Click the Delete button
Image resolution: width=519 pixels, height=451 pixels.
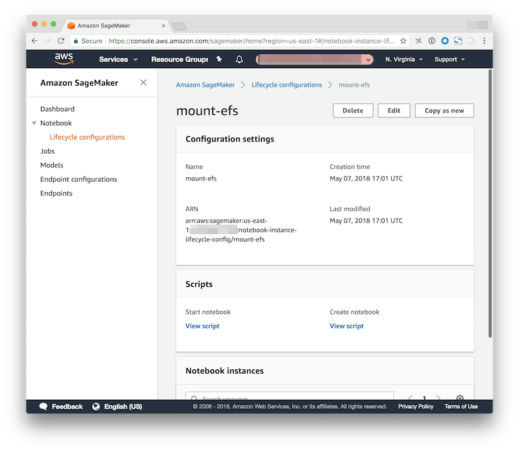[x=353, y=110]
